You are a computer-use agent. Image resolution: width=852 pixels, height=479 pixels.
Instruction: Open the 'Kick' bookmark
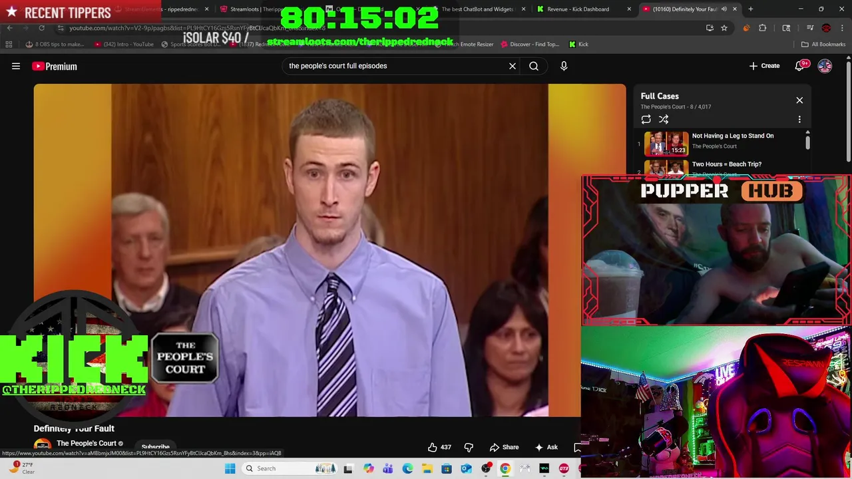(578, 44)
